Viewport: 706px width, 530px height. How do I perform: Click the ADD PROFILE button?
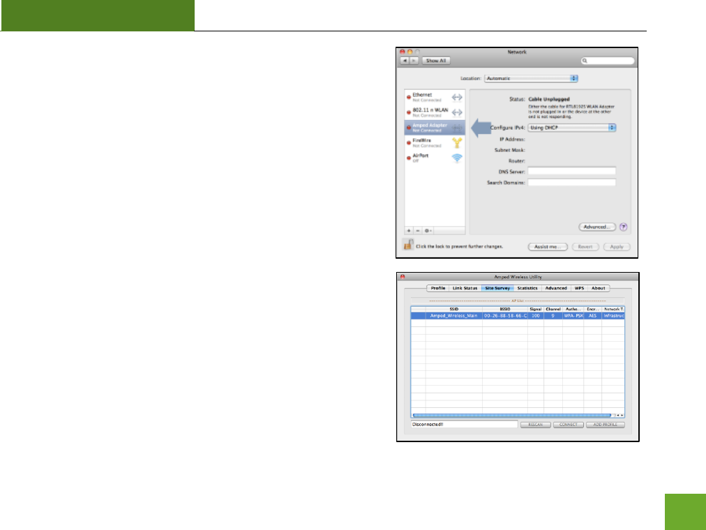pyautogui.click(x=605, y=424)
